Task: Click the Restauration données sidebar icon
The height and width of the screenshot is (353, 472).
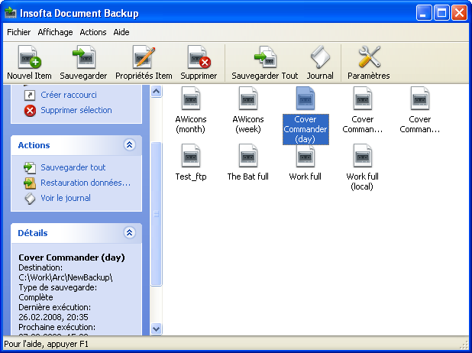Action: pos(30,183)
